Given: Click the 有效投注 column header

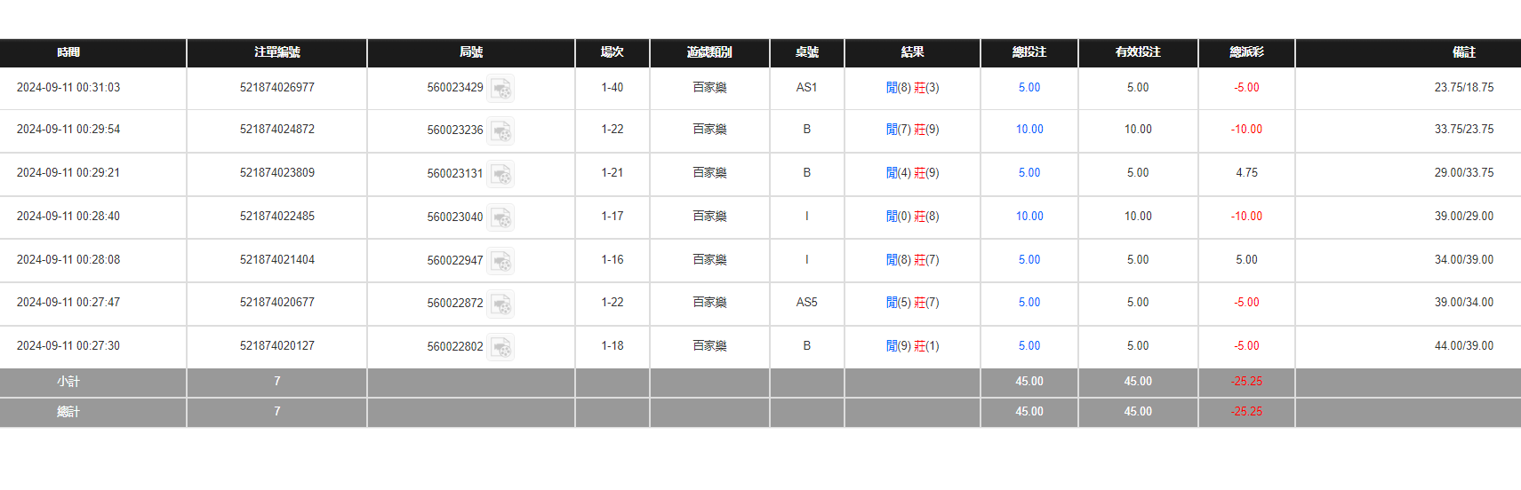Looking at the screenshot, I should (1138, 52).
